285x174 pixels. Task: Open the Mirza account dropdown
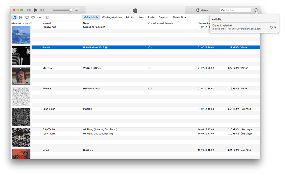[203, 10]
